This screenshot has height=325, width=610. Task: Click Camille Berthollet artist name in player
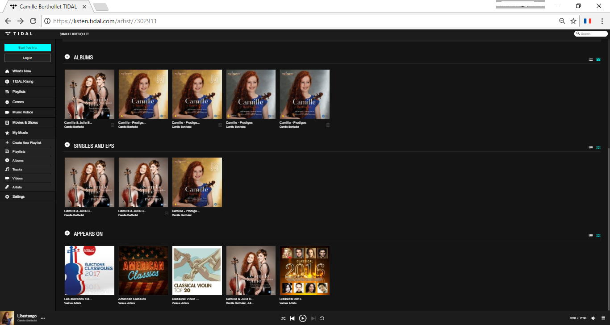click(27, 321)
